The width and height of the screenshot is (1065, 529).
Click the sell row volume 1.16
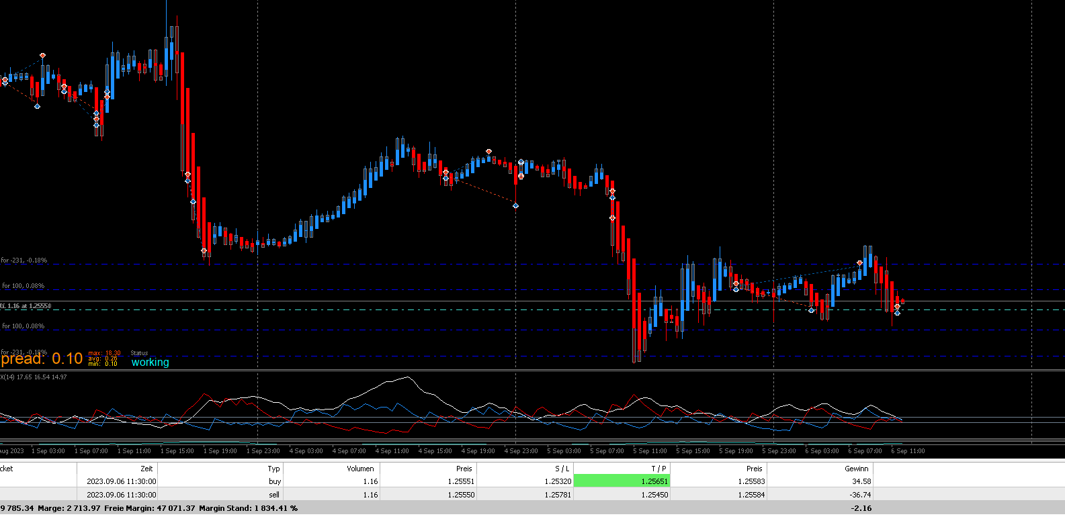click(x=370, y=495)
